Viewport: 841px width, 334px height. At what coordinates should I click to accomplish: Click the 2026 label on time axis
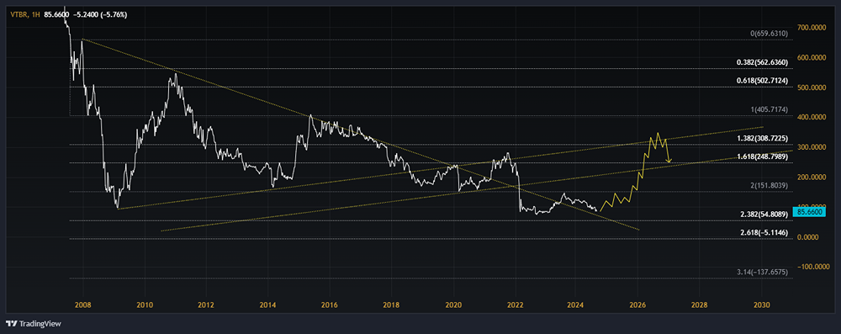click(637, 305)
